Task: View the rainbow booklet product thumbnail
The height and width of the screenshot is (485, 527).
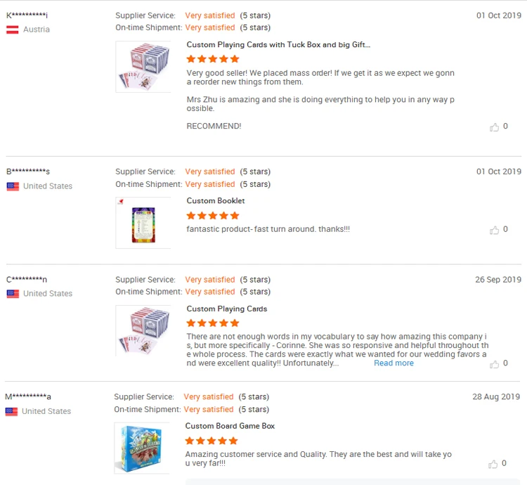Action: pyautogui.click(x=143, y=223)
